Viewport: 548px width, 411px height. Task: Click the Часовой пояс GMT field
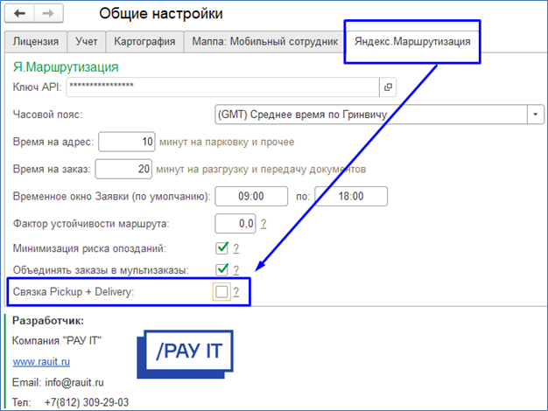click(x=371, y=115)
